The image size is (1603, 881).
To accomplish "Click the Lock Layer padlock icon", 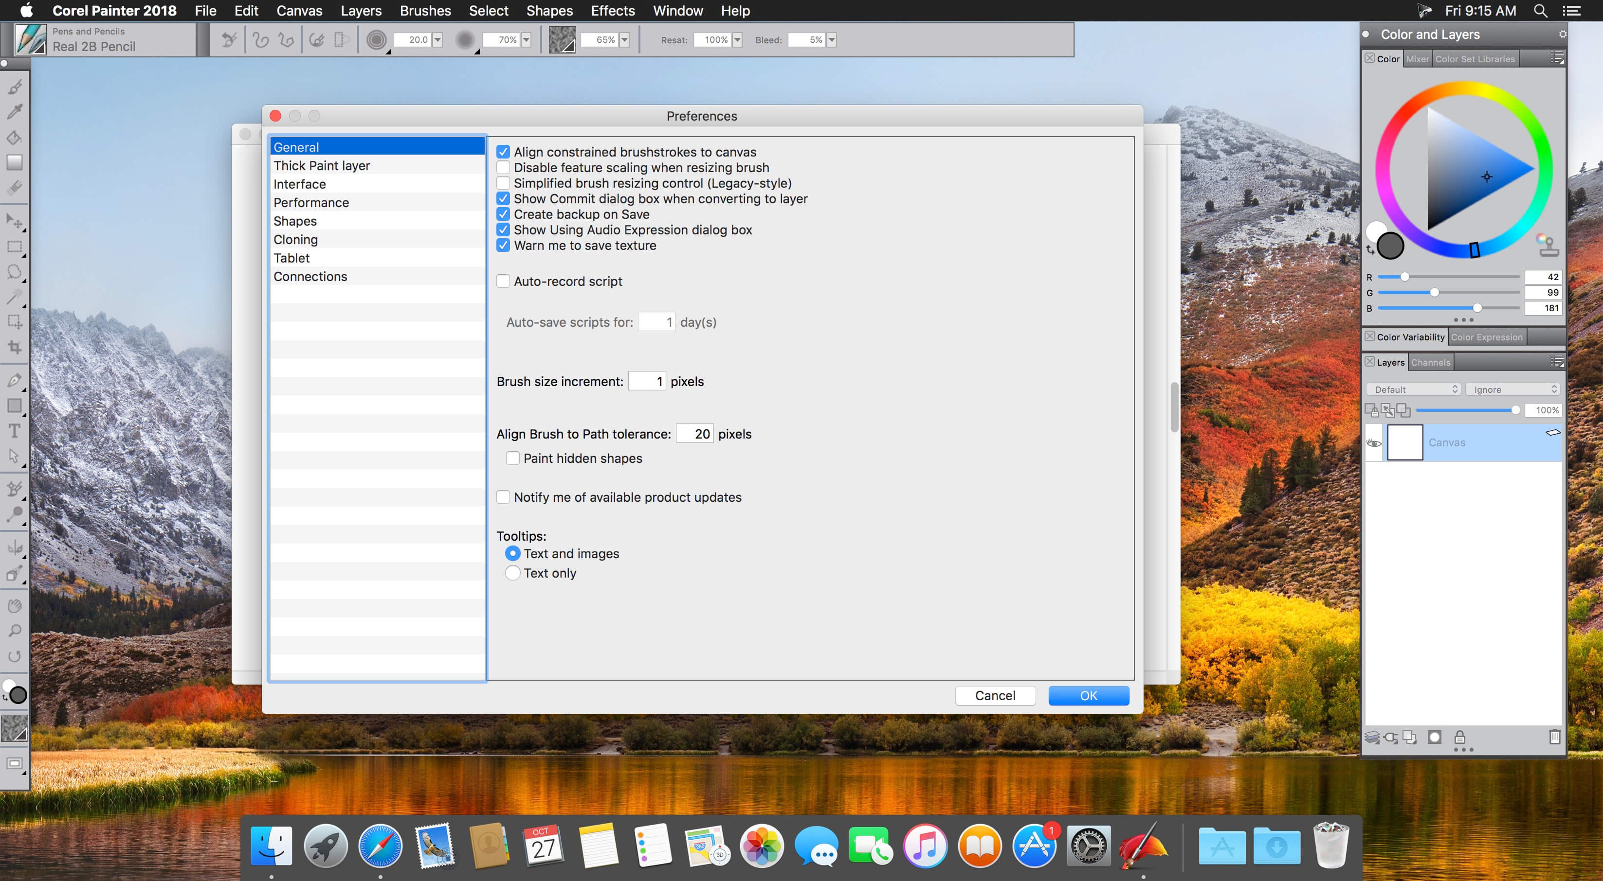I will 1460,738.
